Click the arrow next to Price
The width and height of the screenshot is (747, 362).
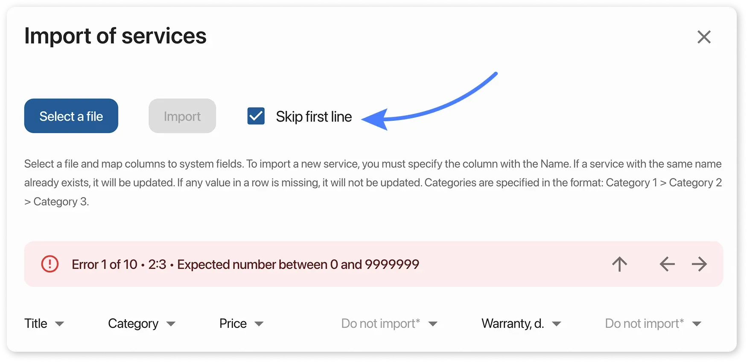pyautogui.click(x=259, y=324)
